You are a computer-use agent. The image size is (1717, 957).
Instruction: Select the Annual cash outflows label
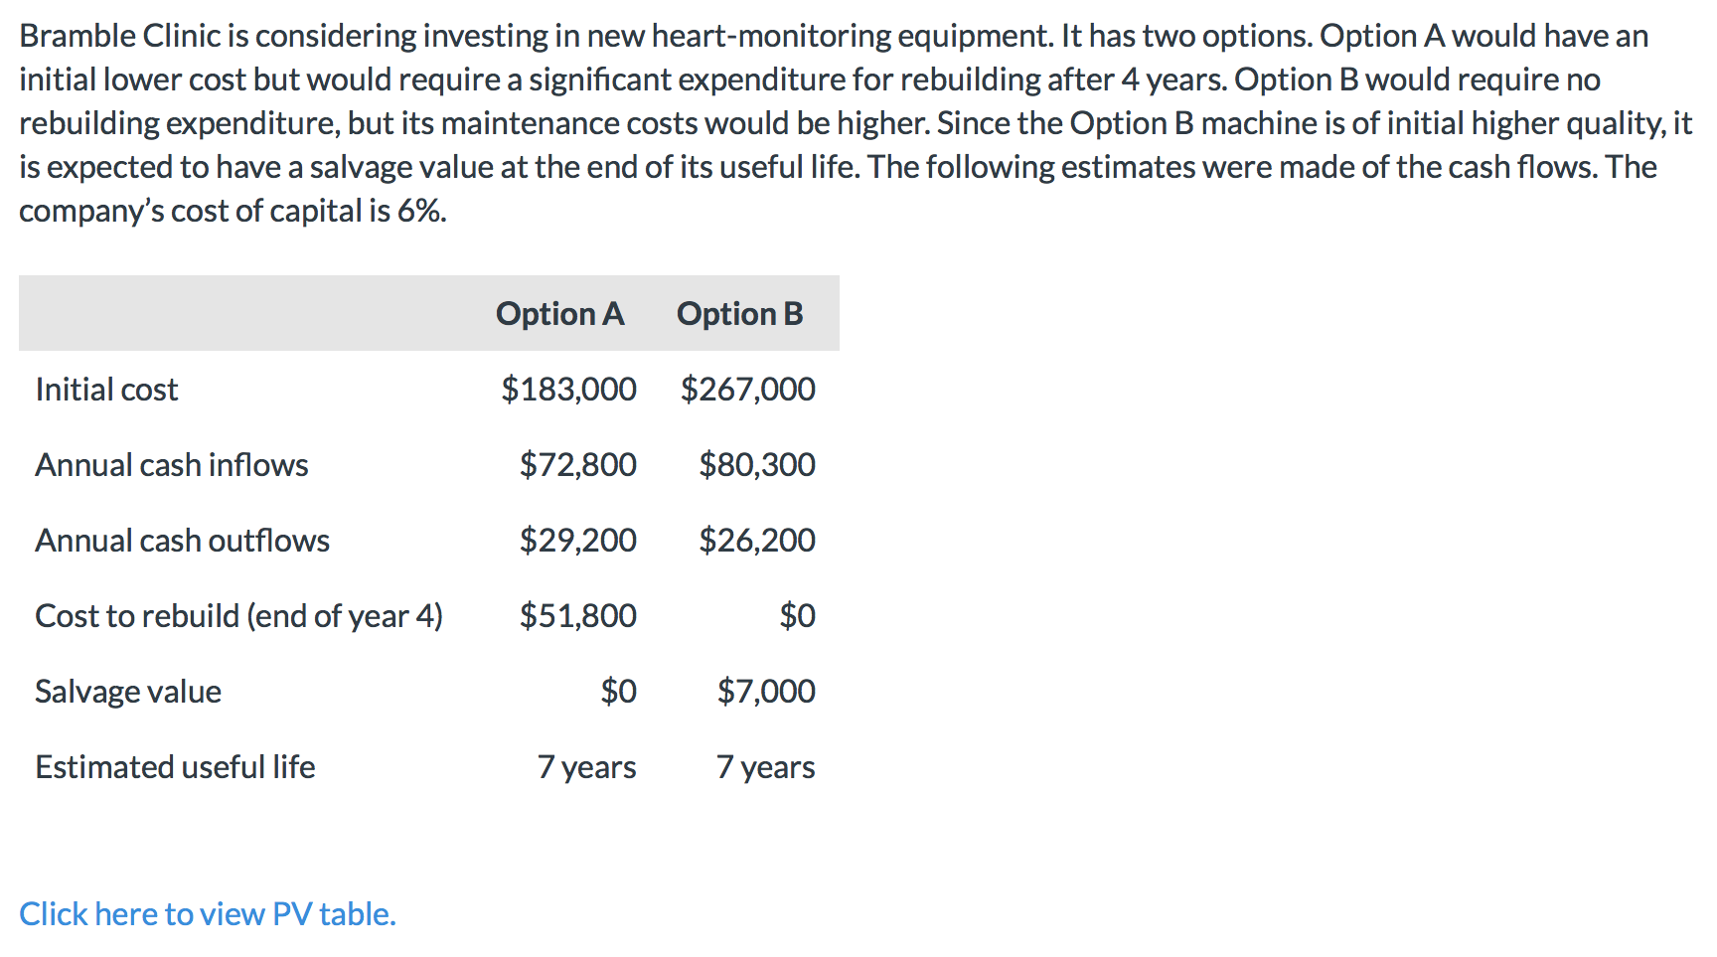pos(182,541)
